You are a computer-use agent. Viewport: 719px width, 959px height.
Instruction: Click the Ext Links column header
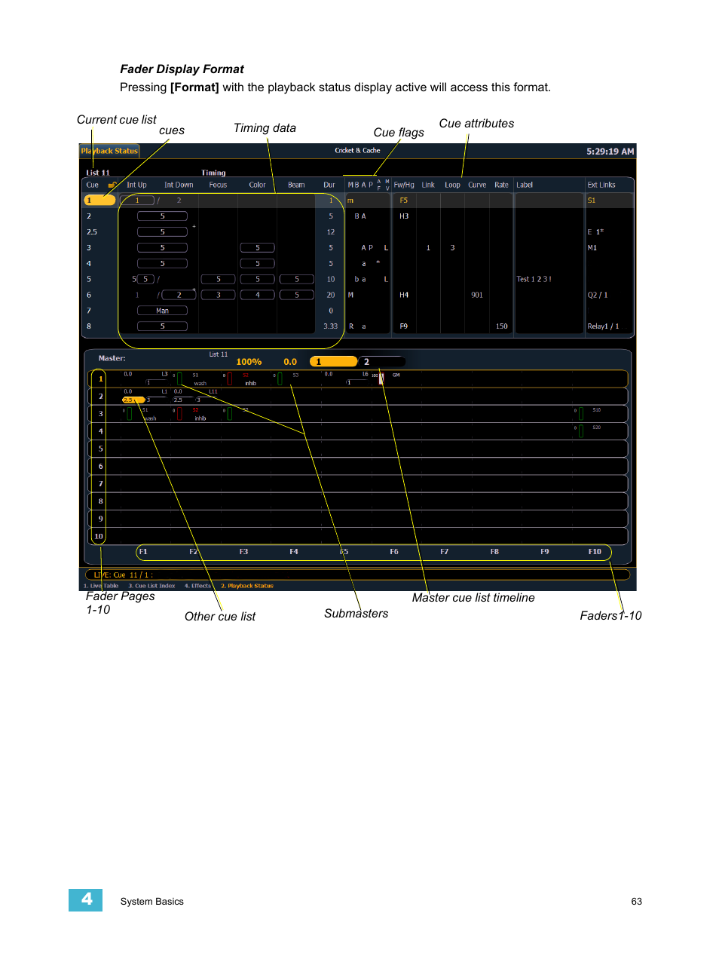tap(601, 185)
